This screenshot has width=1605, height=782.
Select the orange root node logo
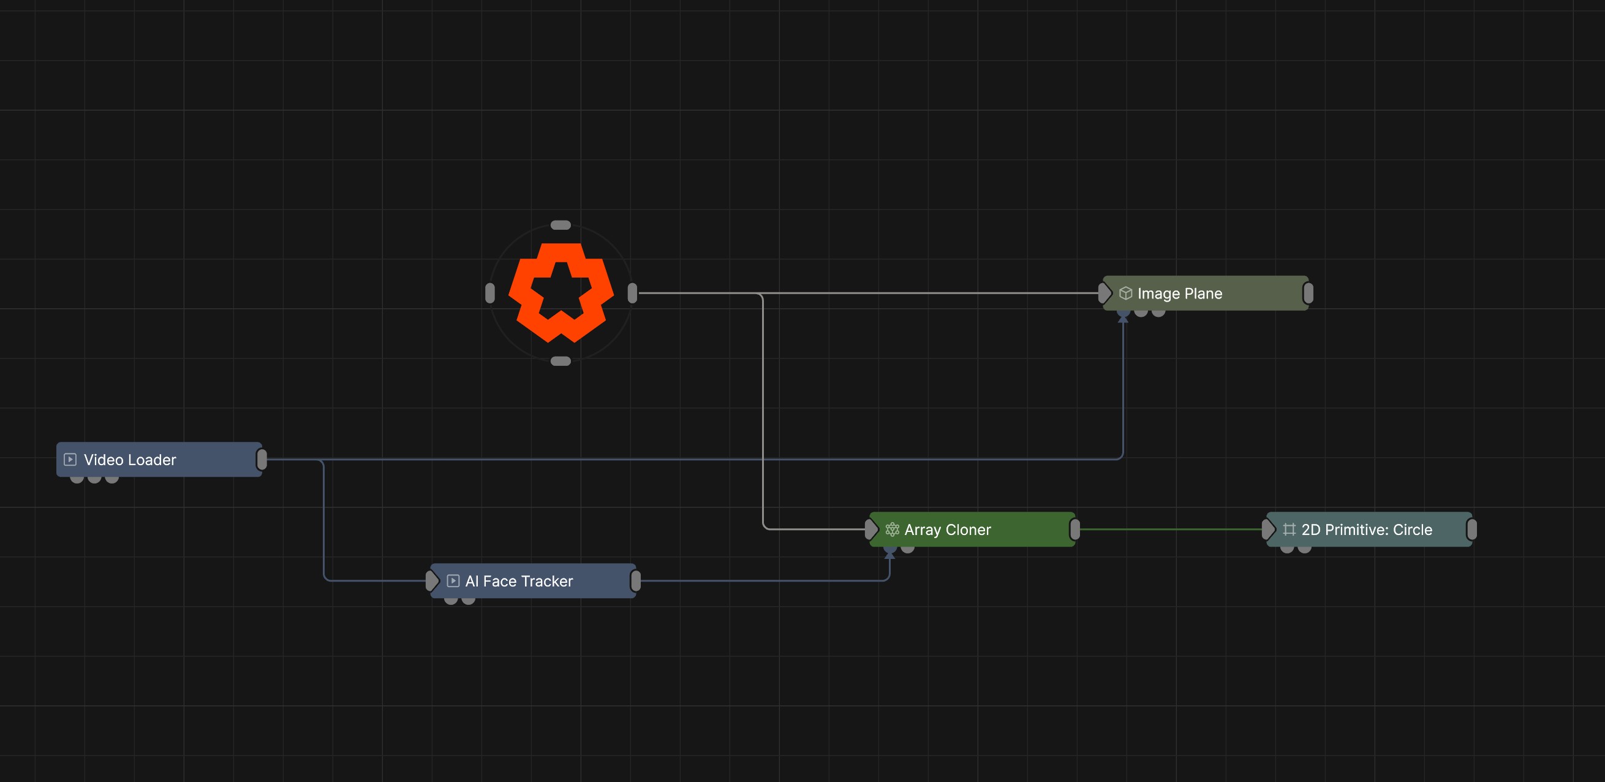pyautogui.click(x=561, y=293)
